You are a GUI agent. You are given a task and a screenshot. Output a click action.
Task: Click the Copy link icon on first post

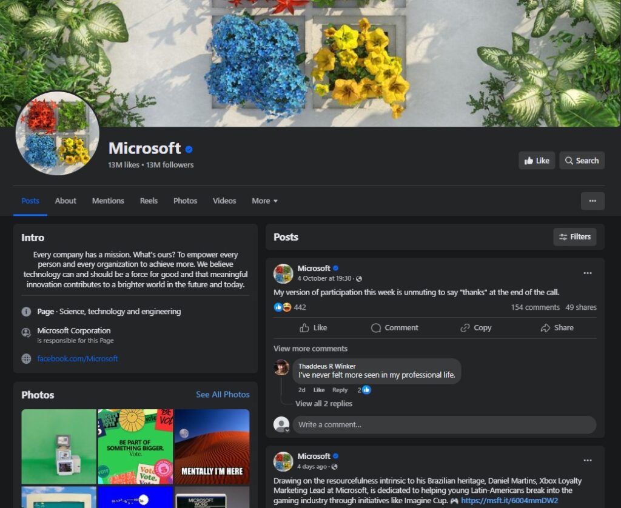475,328
